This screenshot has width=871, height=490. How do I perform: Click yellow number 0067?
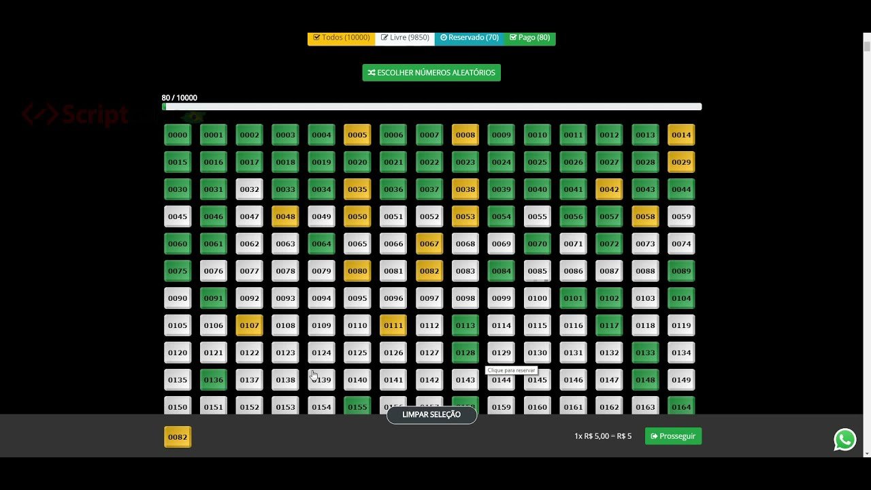429,244
